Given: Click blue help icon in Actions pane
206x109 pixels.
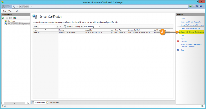Looking at the screenshot, I should tap(178, 50).
